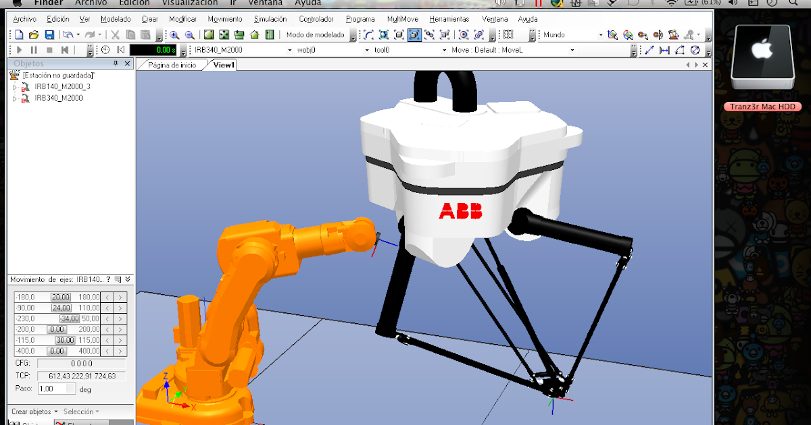Collapse the Movimiento de ejes panel chevron
Image resolution: width=811 pixels, height=425 pixels.
(128, 279)
